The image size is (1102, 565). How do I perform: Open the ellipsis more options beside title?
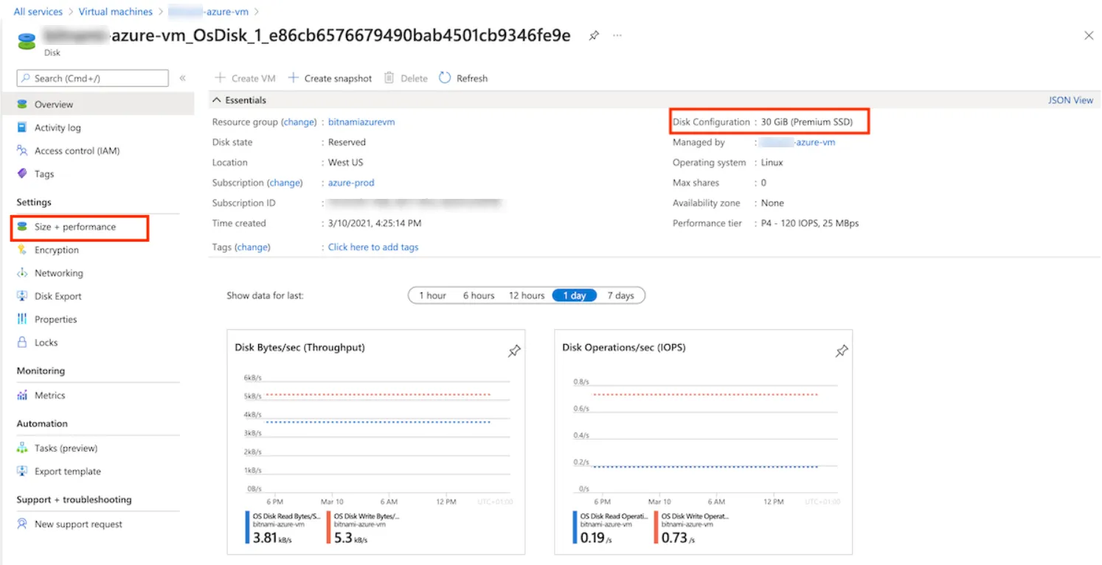click(617, 35)
